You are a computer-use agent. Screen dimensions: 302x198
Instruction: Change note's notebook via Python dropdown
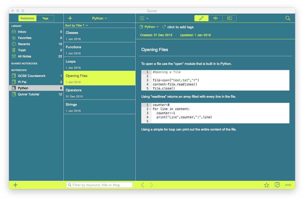click(149, 27)
